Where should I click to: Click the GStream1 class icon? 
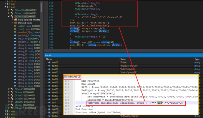tap(12, 108)
